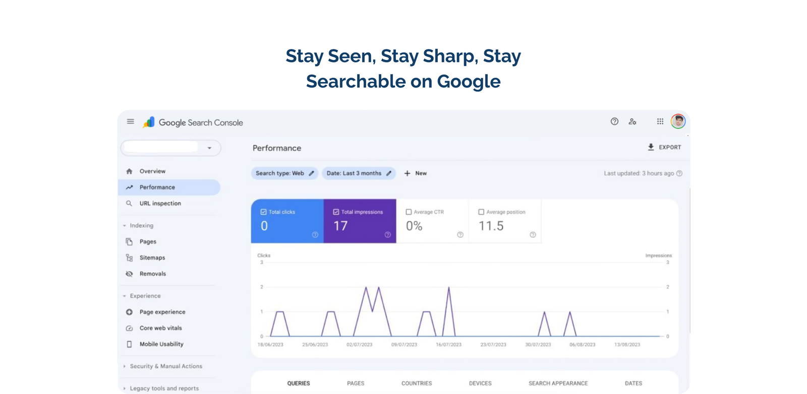Image resolution: width=807 pixels, height=394 pixels.
Task: Click the Pages document icon
Action: tap(129, 242)
